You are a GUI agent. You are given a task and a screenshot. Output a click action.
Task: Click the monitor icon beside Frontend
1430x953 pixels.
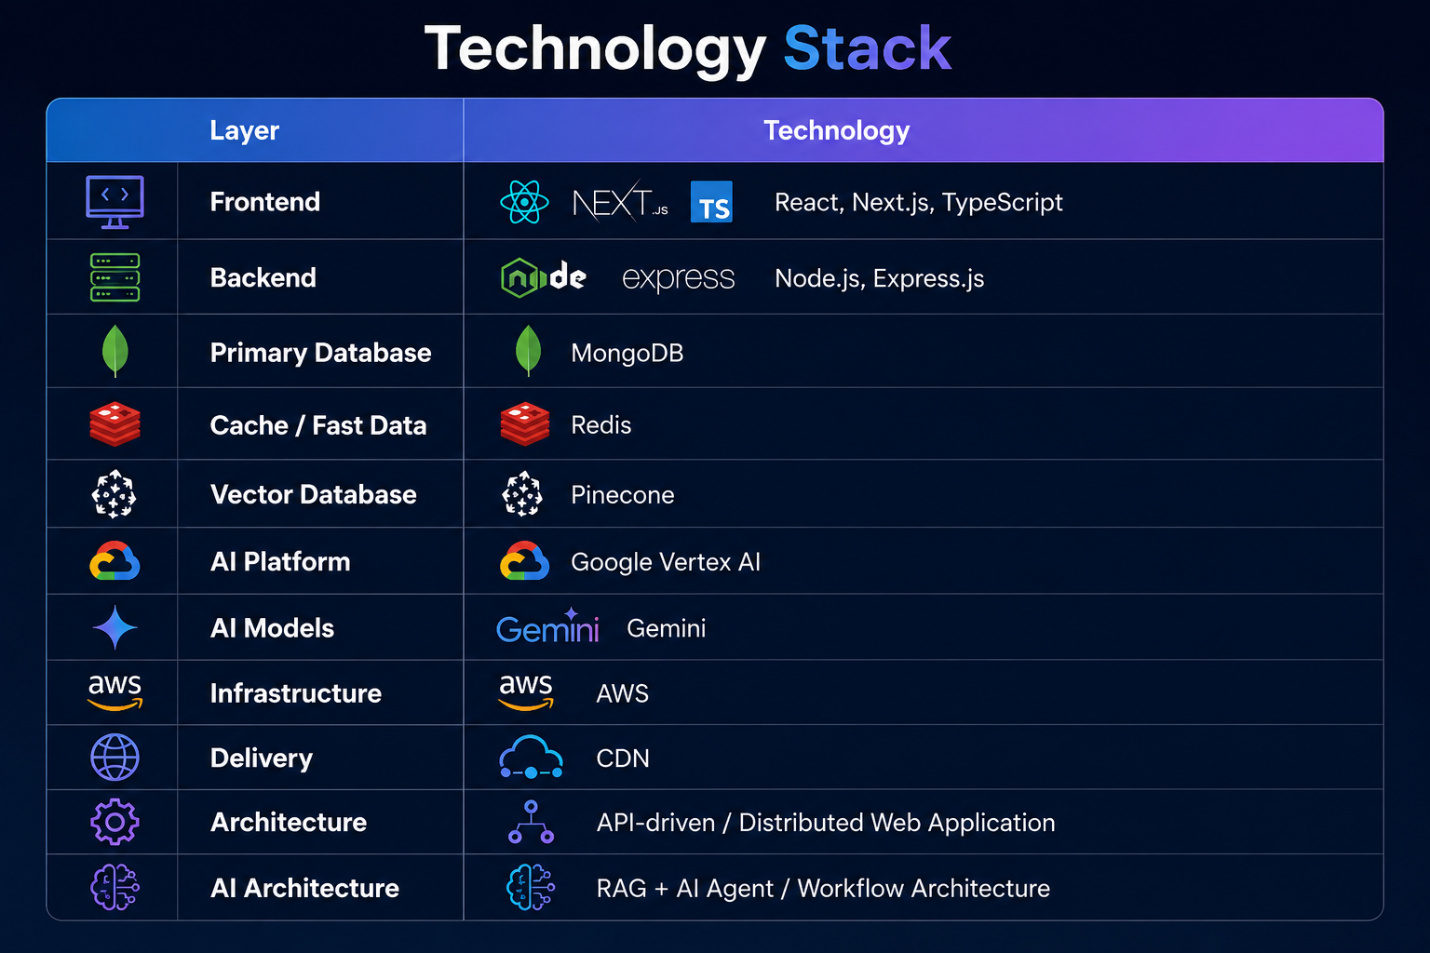click(115, 202)
